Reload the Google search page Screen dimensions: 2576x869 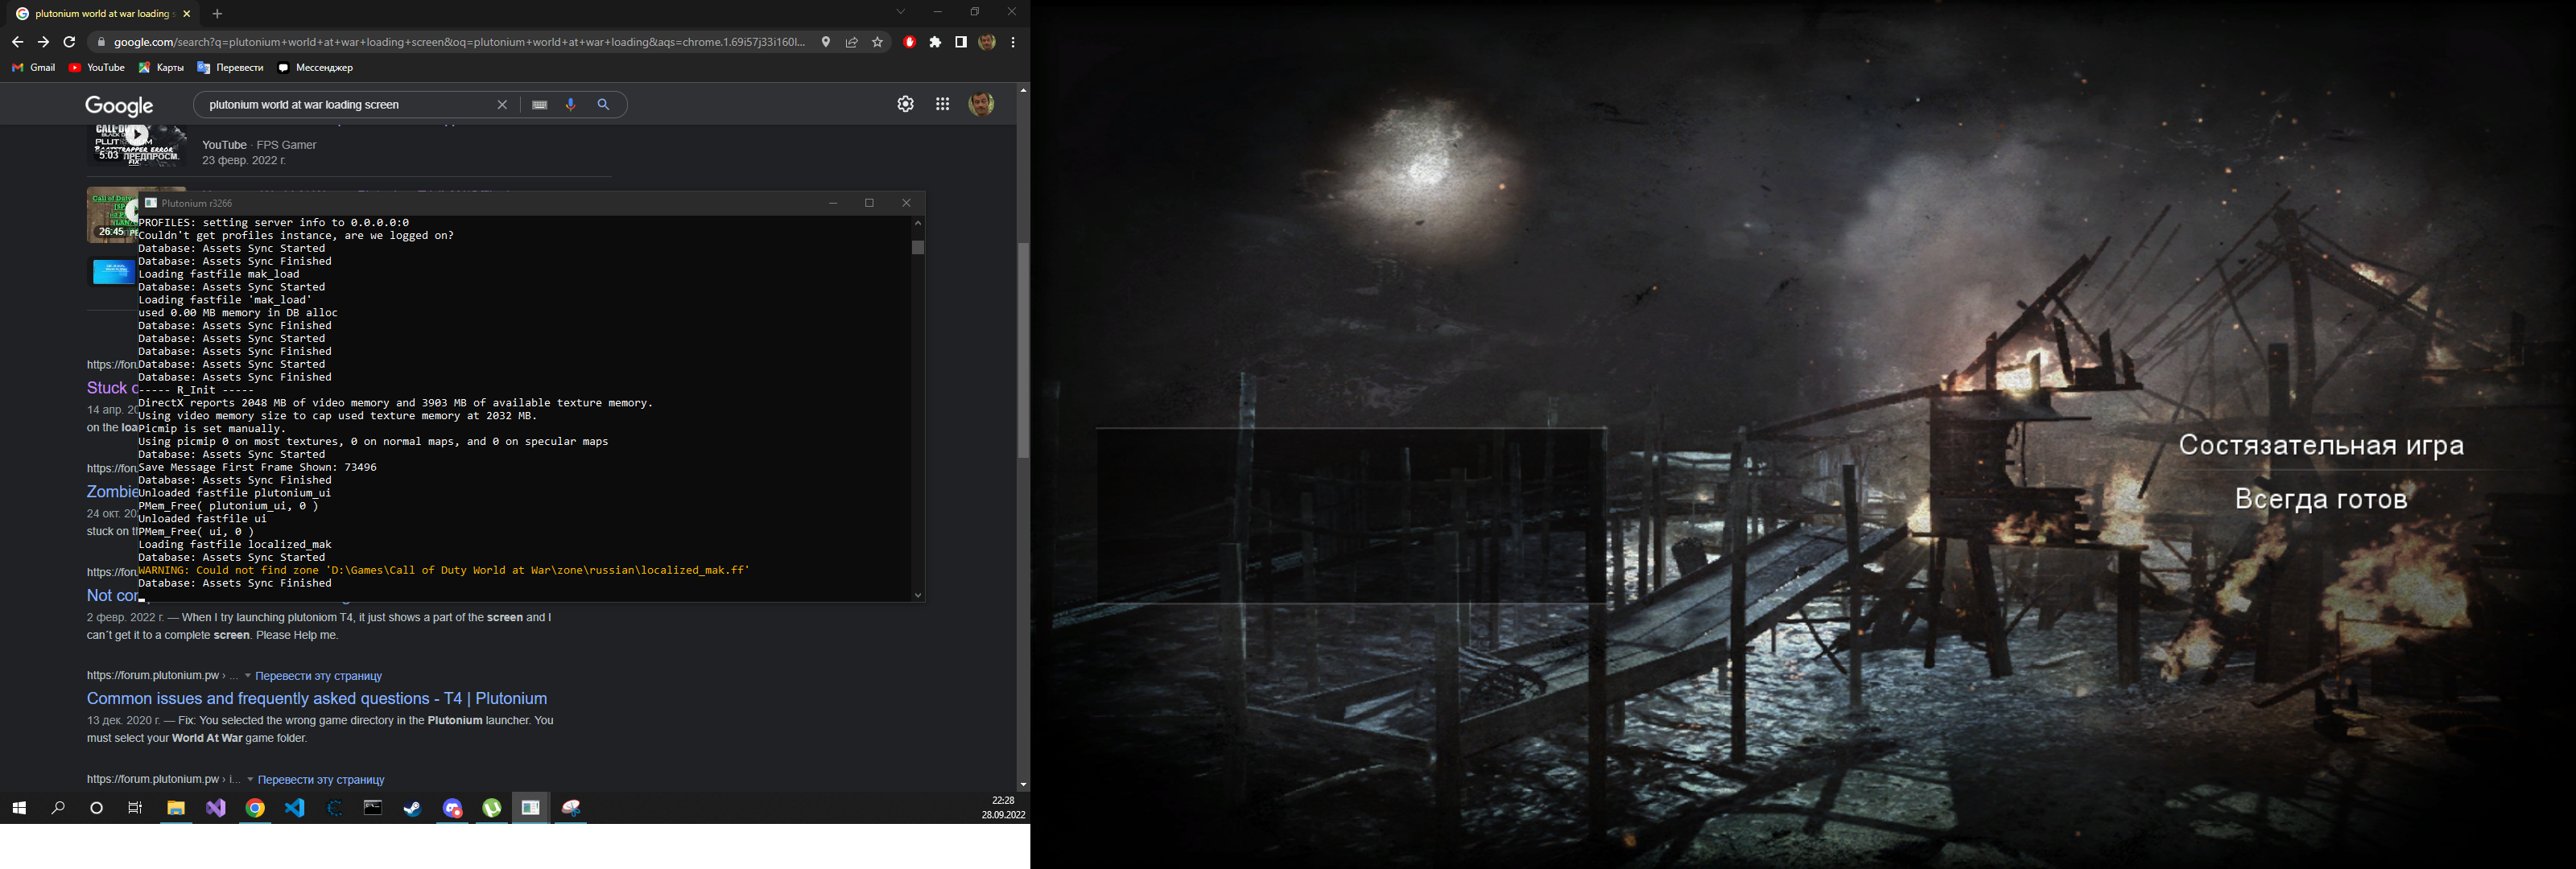coord(69,42)
